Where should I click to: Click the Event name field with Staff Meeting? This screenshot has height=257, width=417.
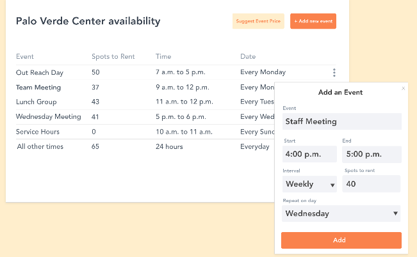pos(342,121)
